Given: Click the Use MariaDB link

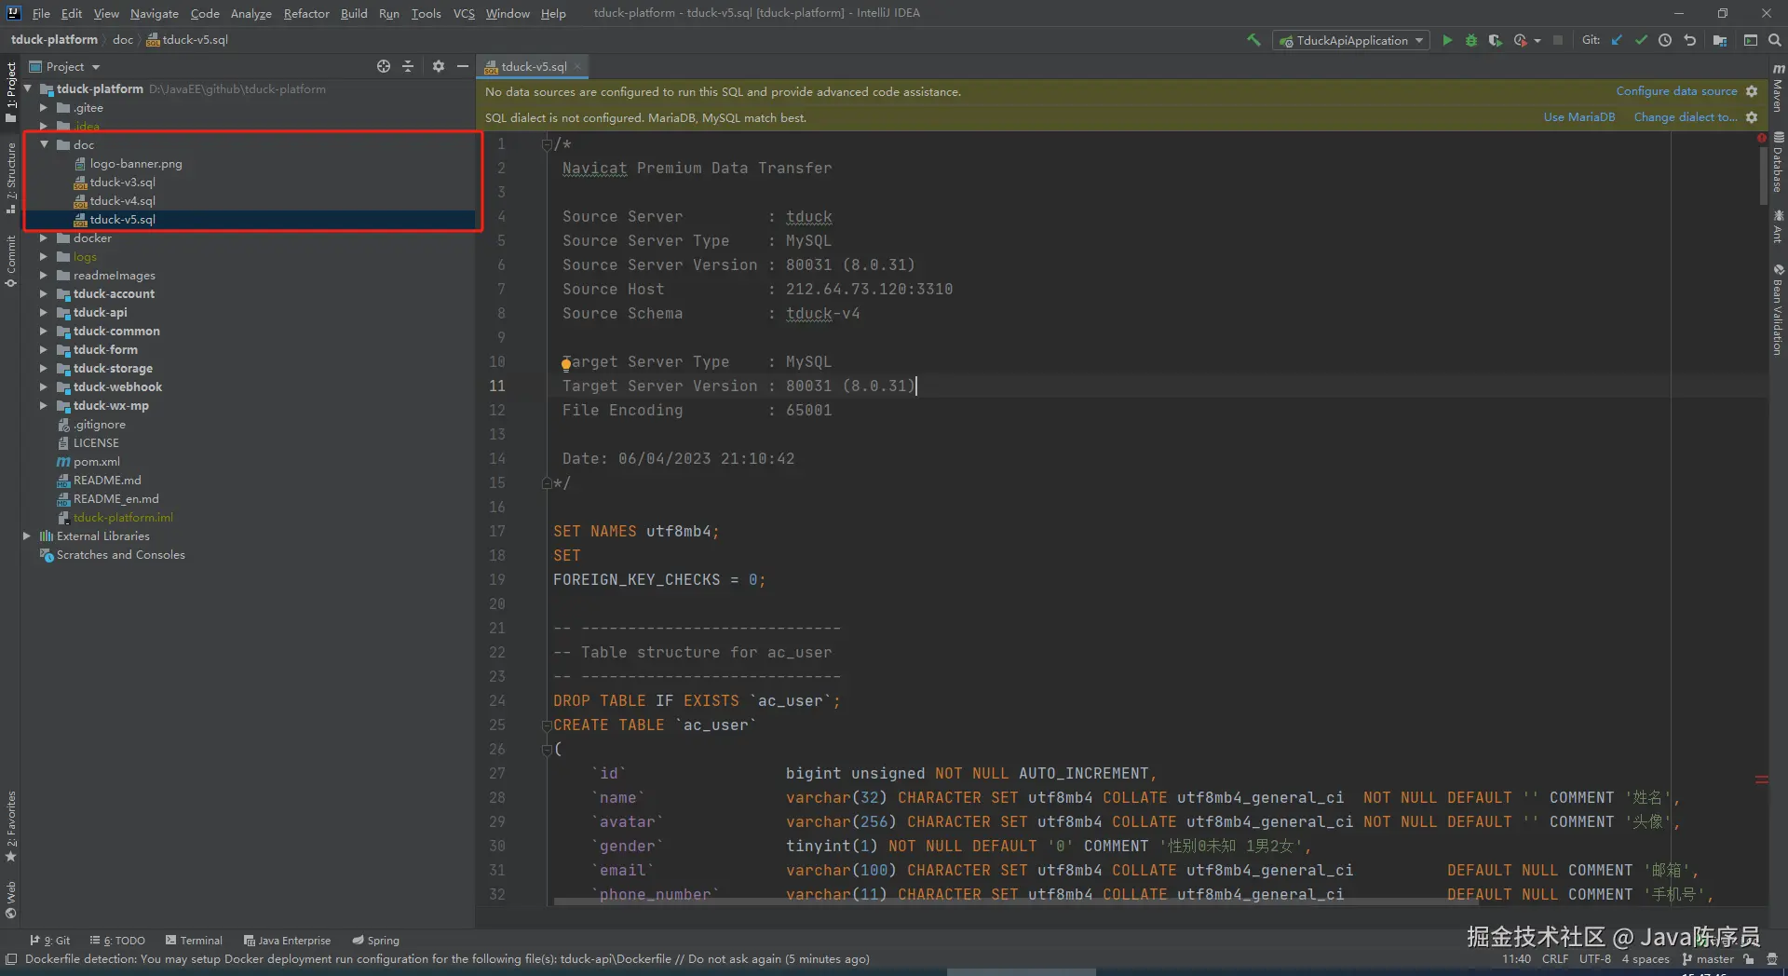Looking at the screenshot, I should click(x=1578, y=117).
